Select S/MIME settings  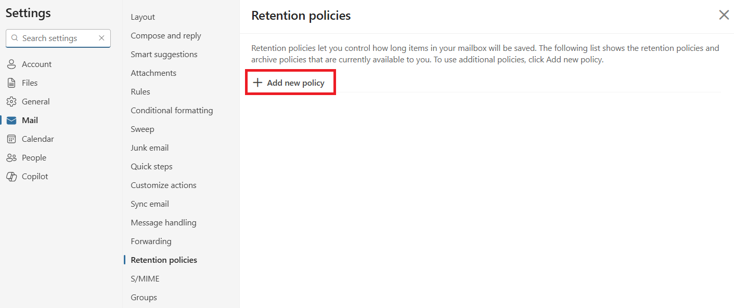tap(145, 279)
